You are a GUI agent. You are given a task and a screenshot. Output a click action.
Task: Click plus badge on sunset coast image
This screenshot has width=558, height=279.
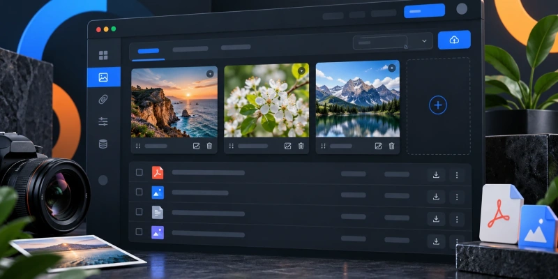coord(210,74)
